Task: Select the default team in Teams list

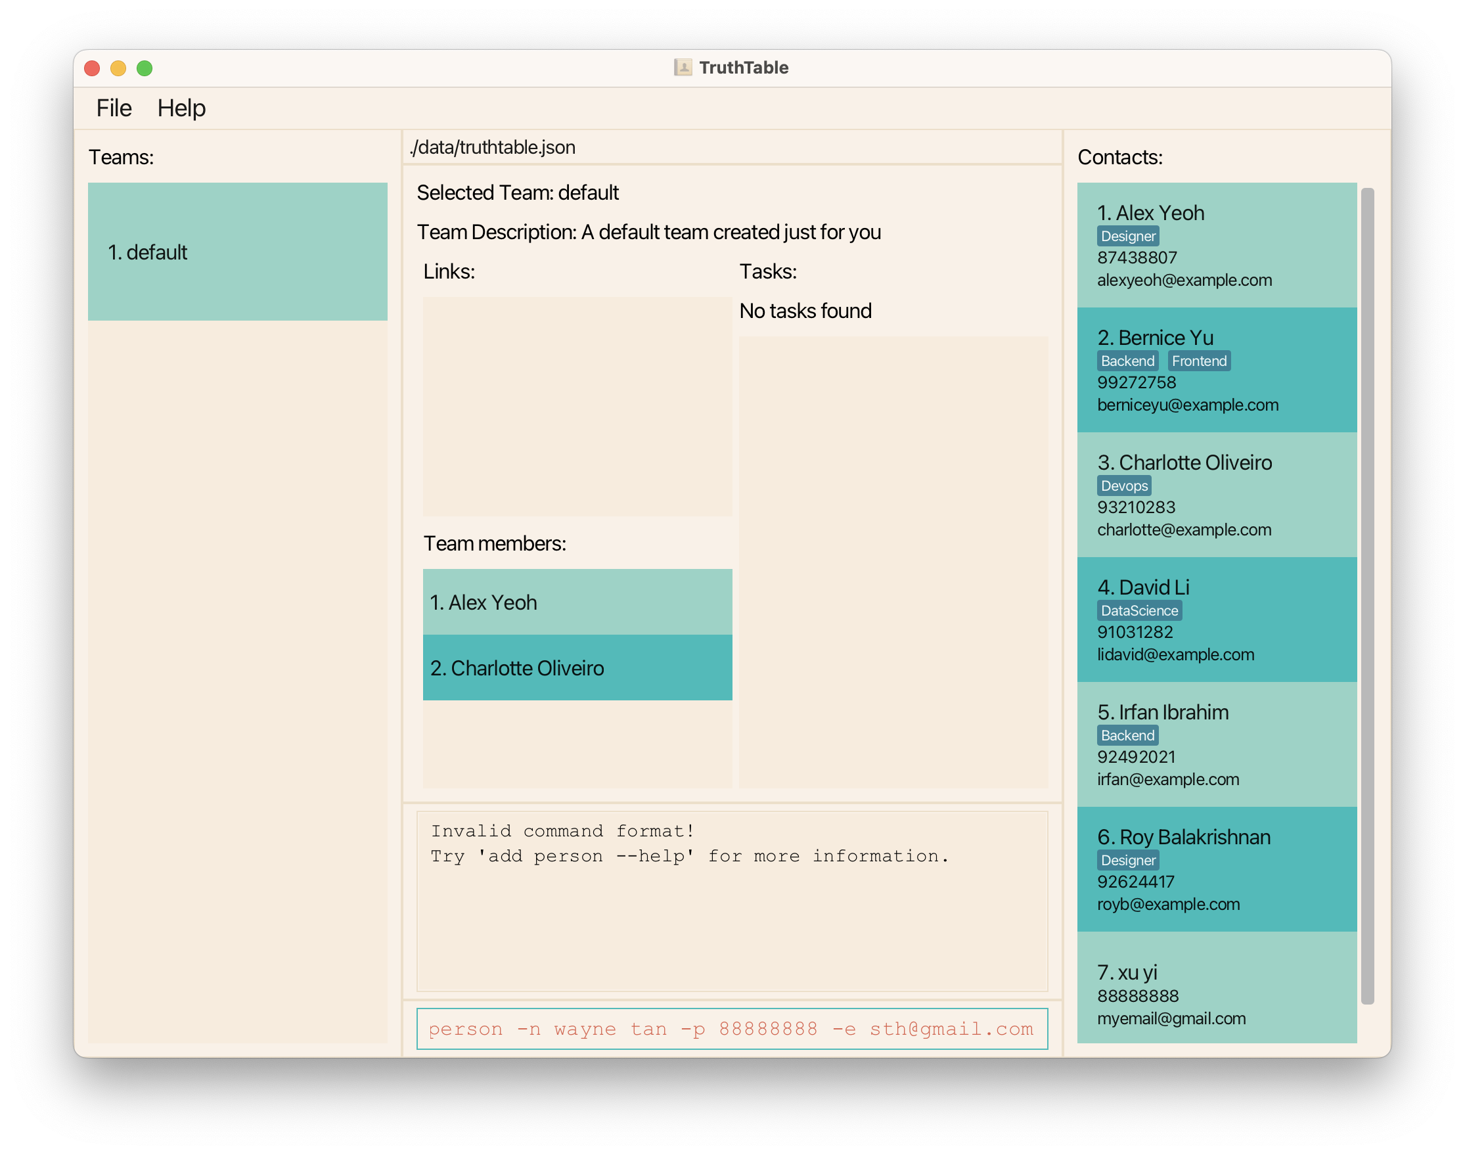Action: 237,252
